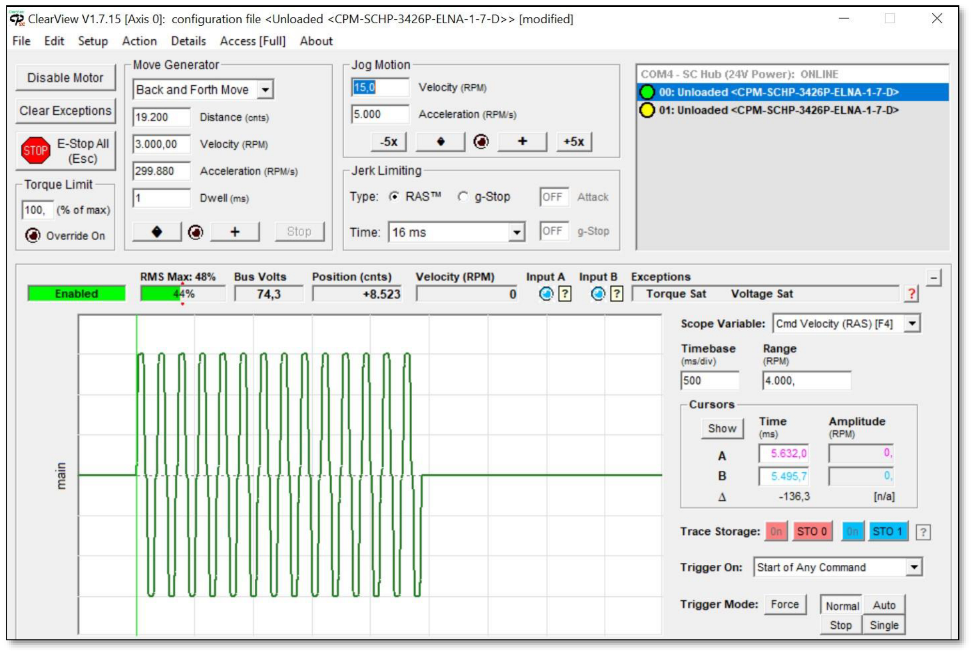
Task: Click the STO 0 red storage button
Action: click(812, 531)
